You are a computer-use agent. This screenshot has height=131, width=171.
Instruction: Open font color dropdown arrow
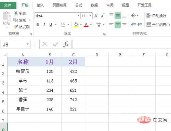tap(91, 25)
